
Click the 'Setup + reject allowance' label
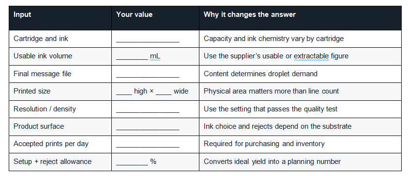pyautogui.click(x=53, y=162)
